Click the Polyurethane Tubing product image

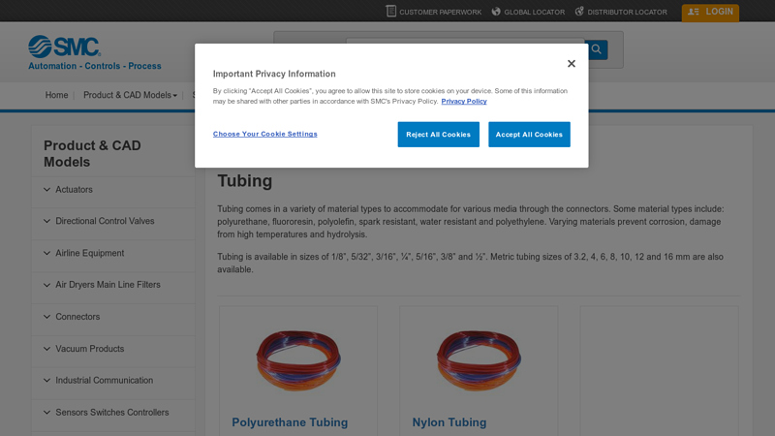[x=297, y=359]
